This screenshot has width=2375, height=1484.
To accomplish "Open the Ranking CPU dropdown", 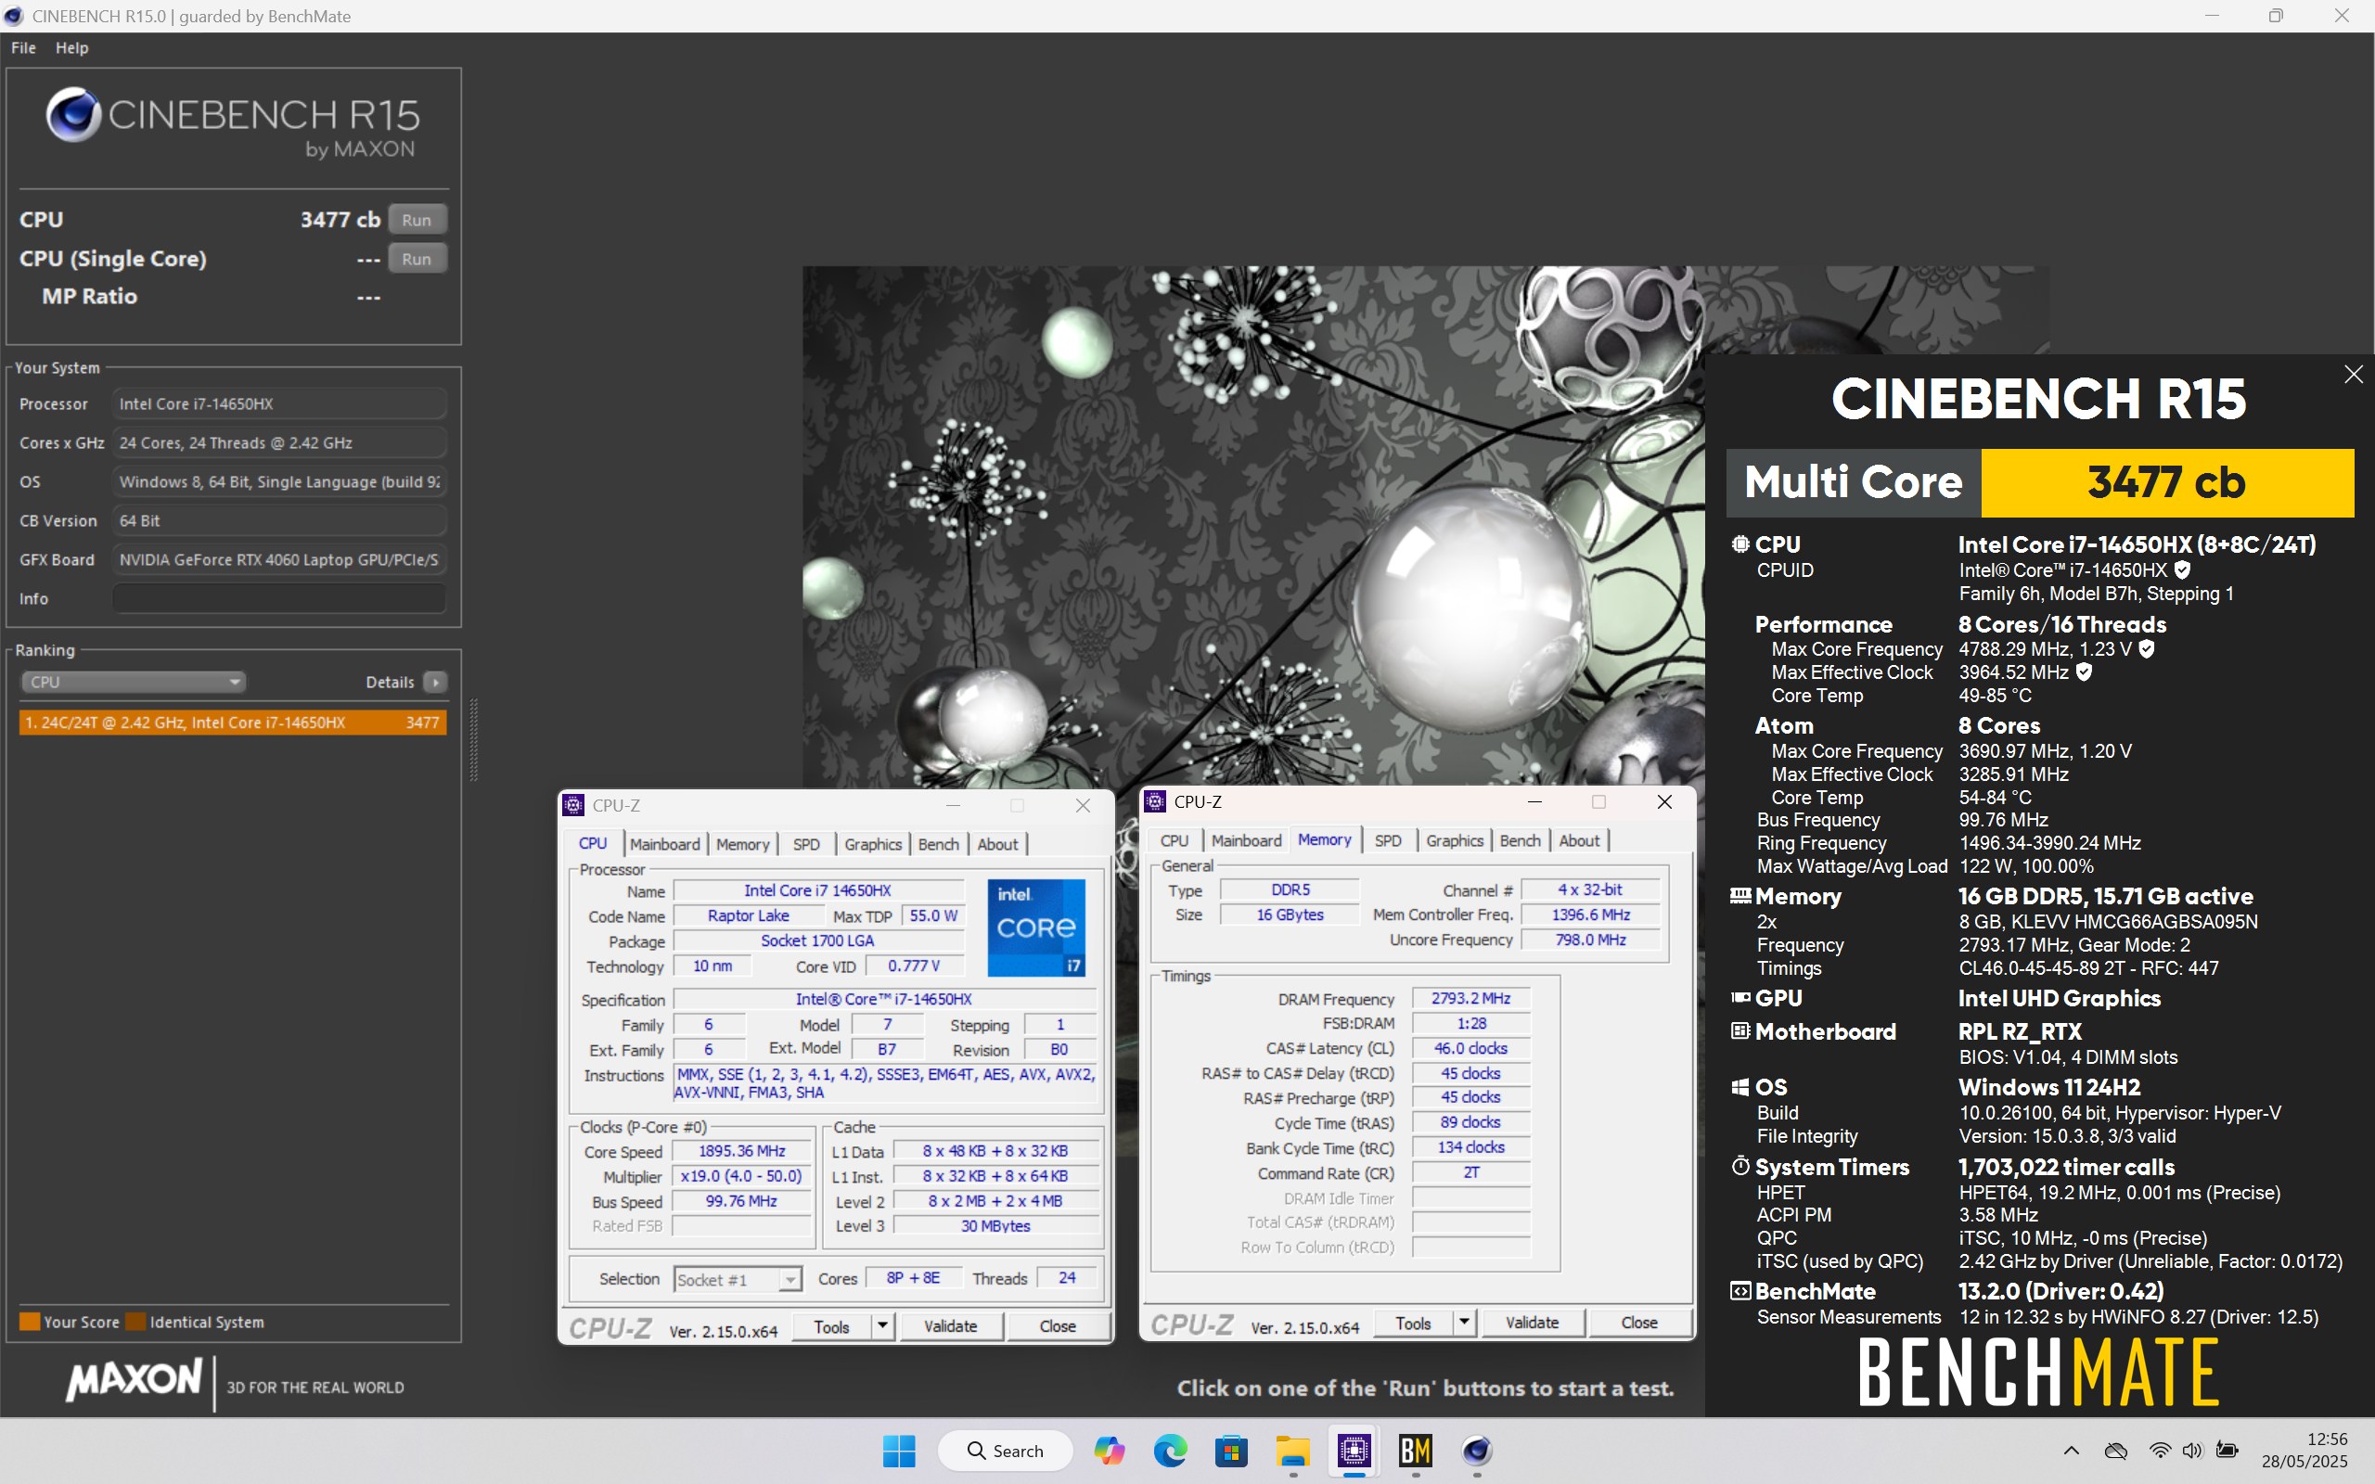I will [x=133, y=681].
